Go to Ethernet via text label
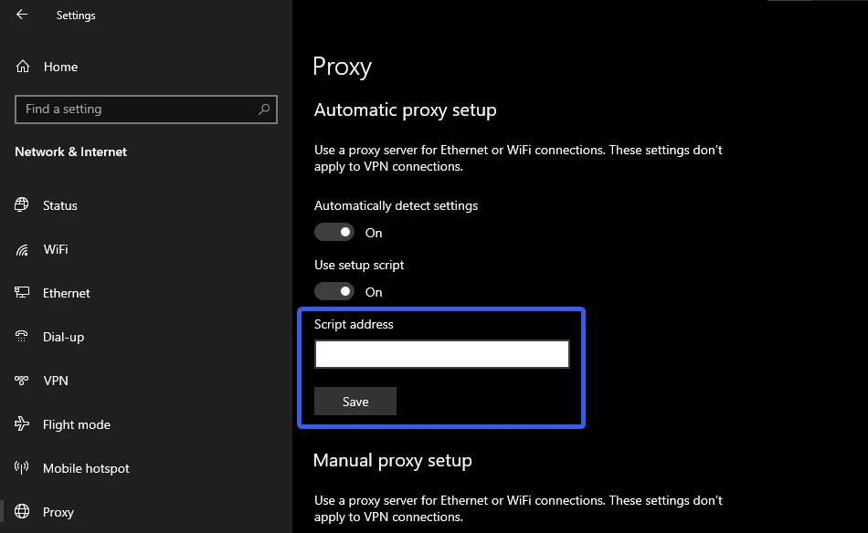The image size is (868, 533). click(67, 293)
